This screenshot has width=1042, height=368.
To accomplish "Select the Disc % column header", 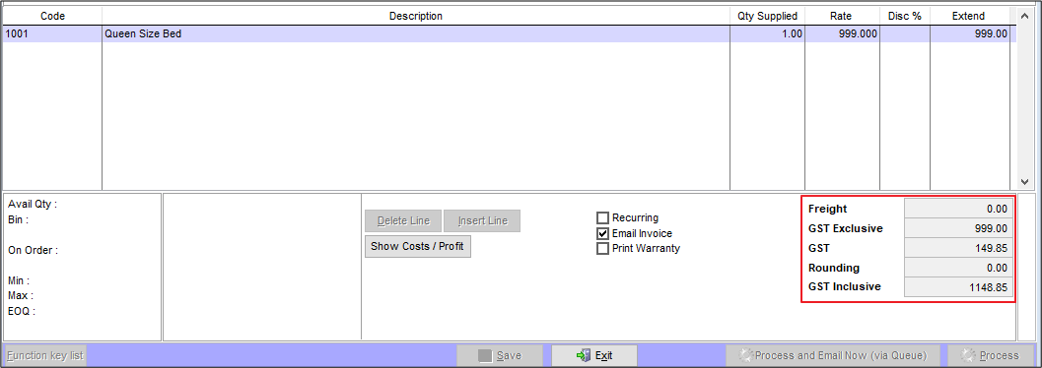I will coord(904,16).
